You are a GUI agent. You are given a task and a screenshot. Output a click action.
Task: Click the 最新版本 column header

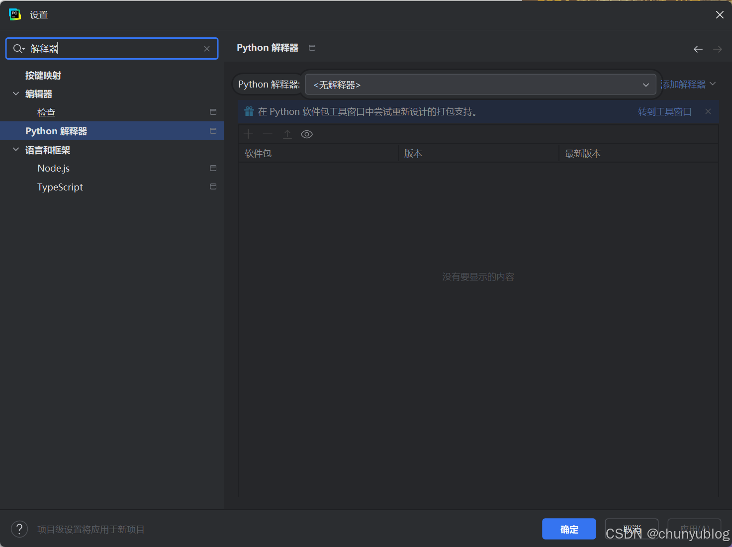tap(639, 153)
